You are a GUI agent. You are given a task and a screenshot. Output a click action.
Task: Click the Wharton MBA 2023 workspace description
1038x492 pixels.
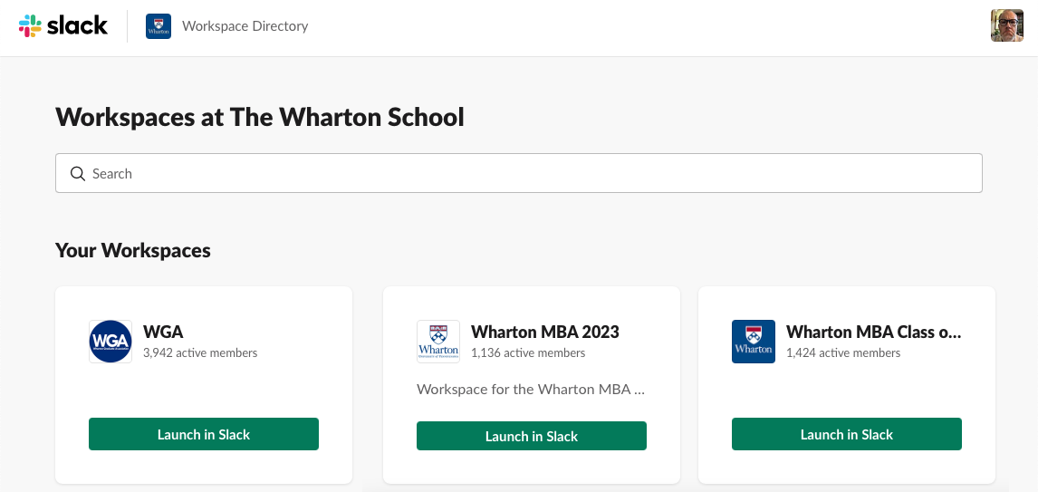click(x=530, y=390)
